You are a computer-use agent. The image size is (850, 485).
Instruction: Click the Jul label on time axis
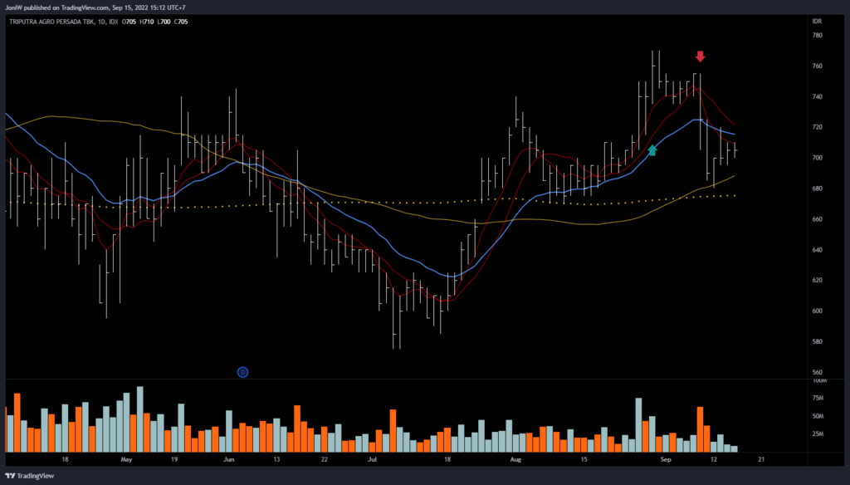[372, 458]
